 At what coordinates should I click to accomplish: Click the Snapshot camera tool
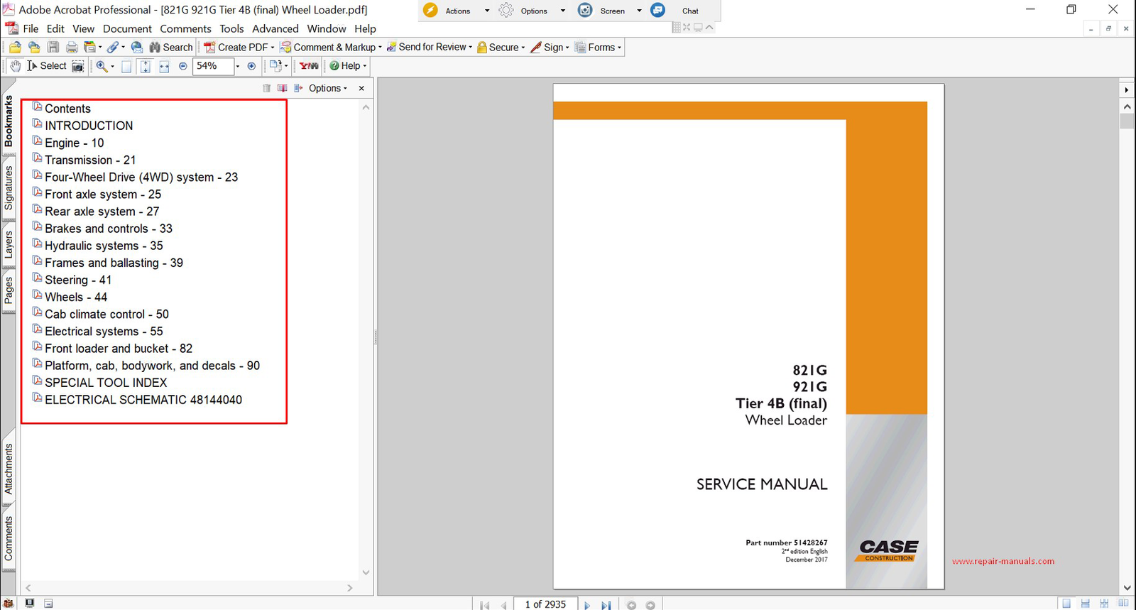pyautogui.click(x=78, y=66)
